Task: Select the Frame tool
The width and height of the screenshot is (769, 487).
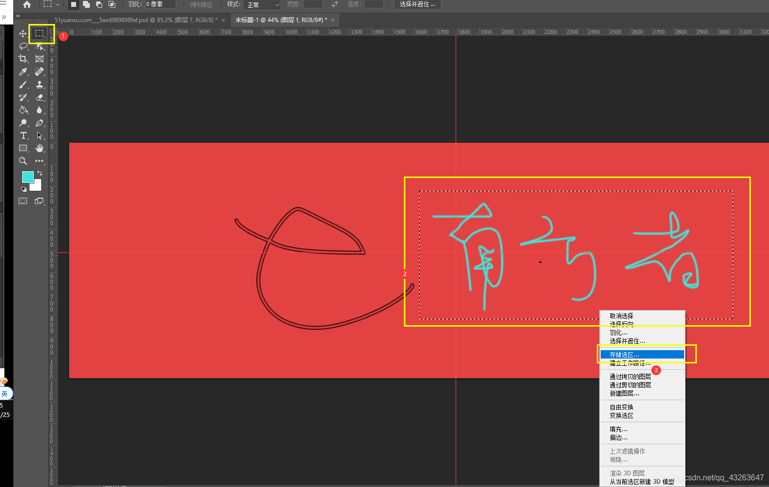Action: (x=39, y=59)
